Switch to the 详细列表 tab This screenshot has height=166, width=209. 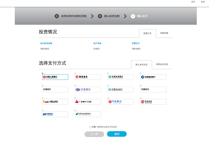tap(164, 33)
